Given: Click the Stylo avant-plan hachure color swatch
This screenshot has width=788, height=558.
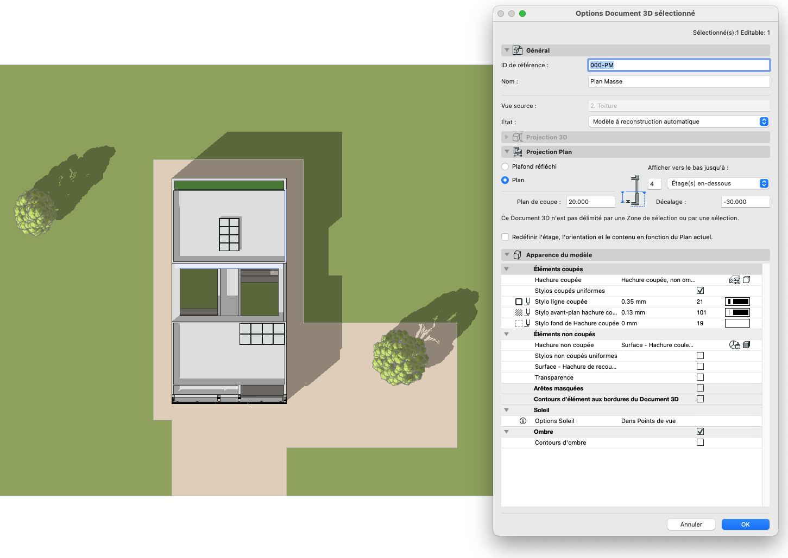Looking at the screenshot, I should tap(737, 312).
